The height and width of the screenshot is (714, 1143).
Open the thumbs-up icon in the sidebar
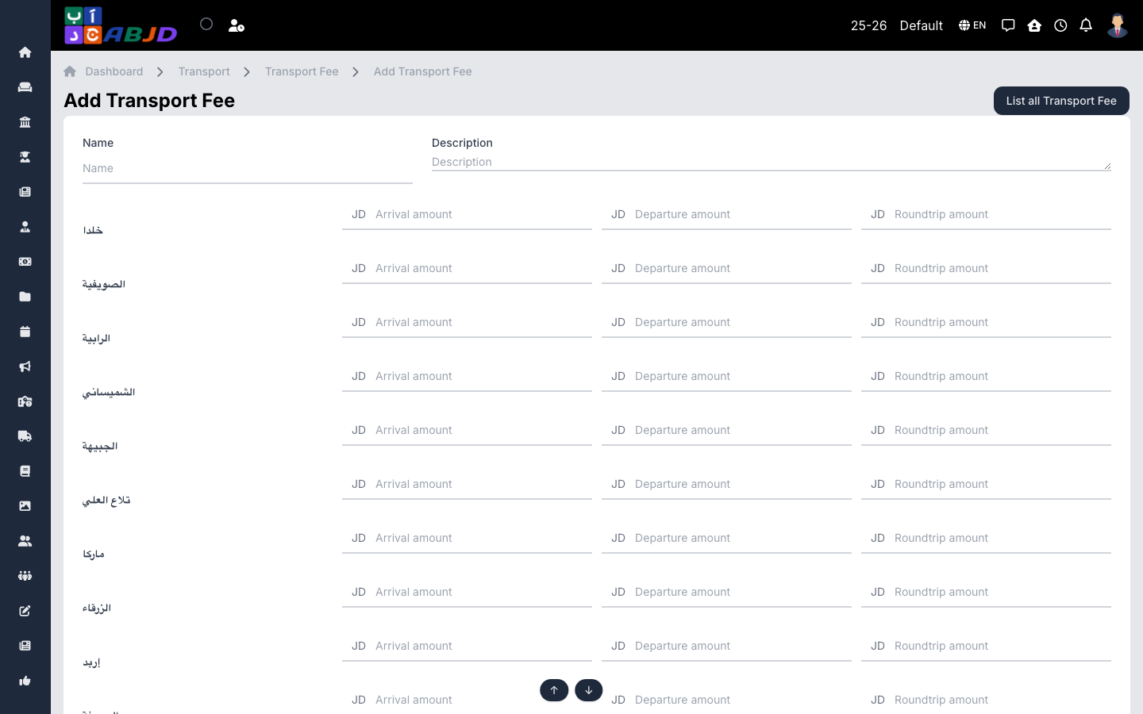(25, 681)
